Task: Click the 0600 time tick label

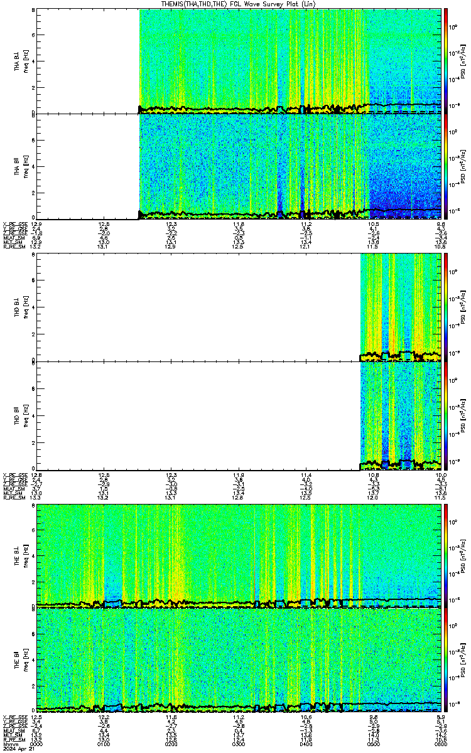Action: click(x=440, y=744)
